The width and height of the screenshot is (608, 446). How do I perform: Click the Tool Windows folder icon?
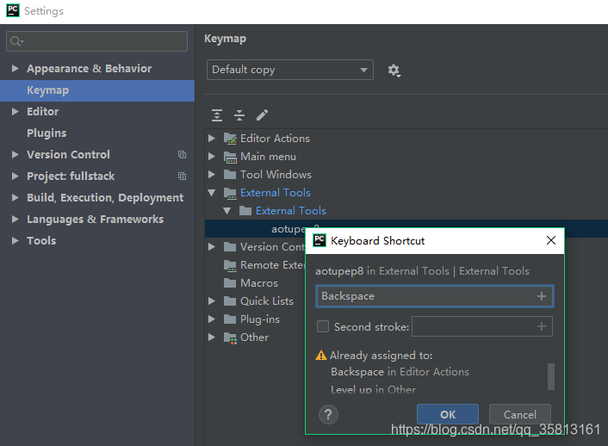230,175
